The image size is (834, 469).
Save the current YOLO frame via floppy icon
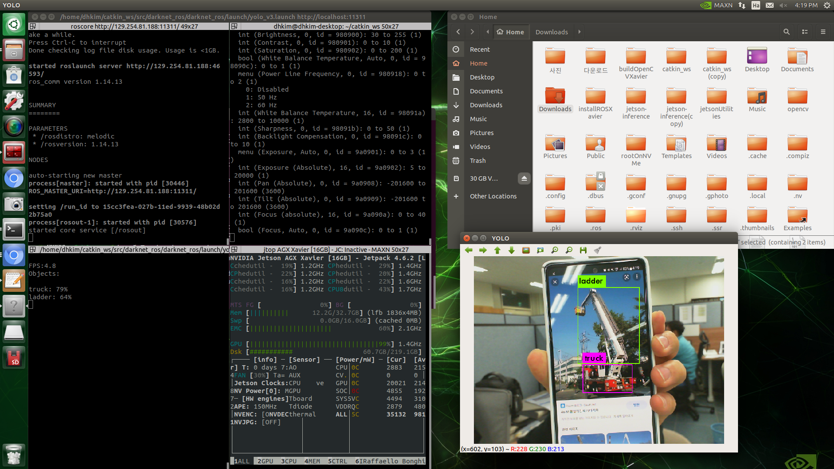pos(583,250)
